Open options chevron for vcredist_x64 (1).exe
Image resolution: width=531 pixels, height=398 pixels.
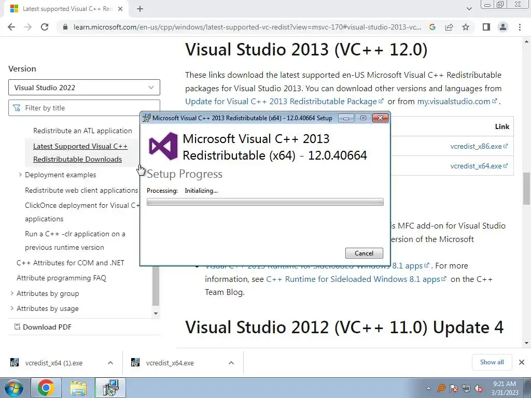tap(110, 363)
